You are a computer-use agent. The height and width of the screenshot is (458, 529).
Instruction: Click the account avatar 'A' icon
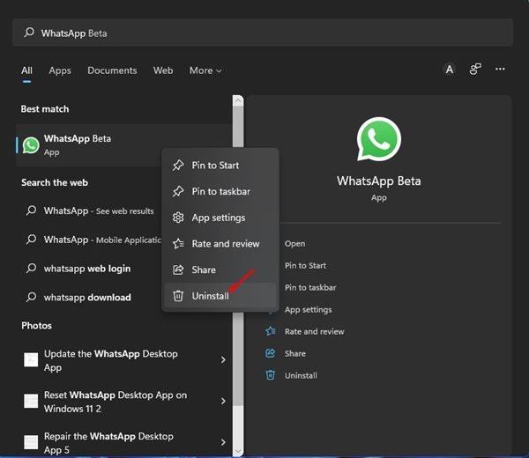(x=450, y=70)
